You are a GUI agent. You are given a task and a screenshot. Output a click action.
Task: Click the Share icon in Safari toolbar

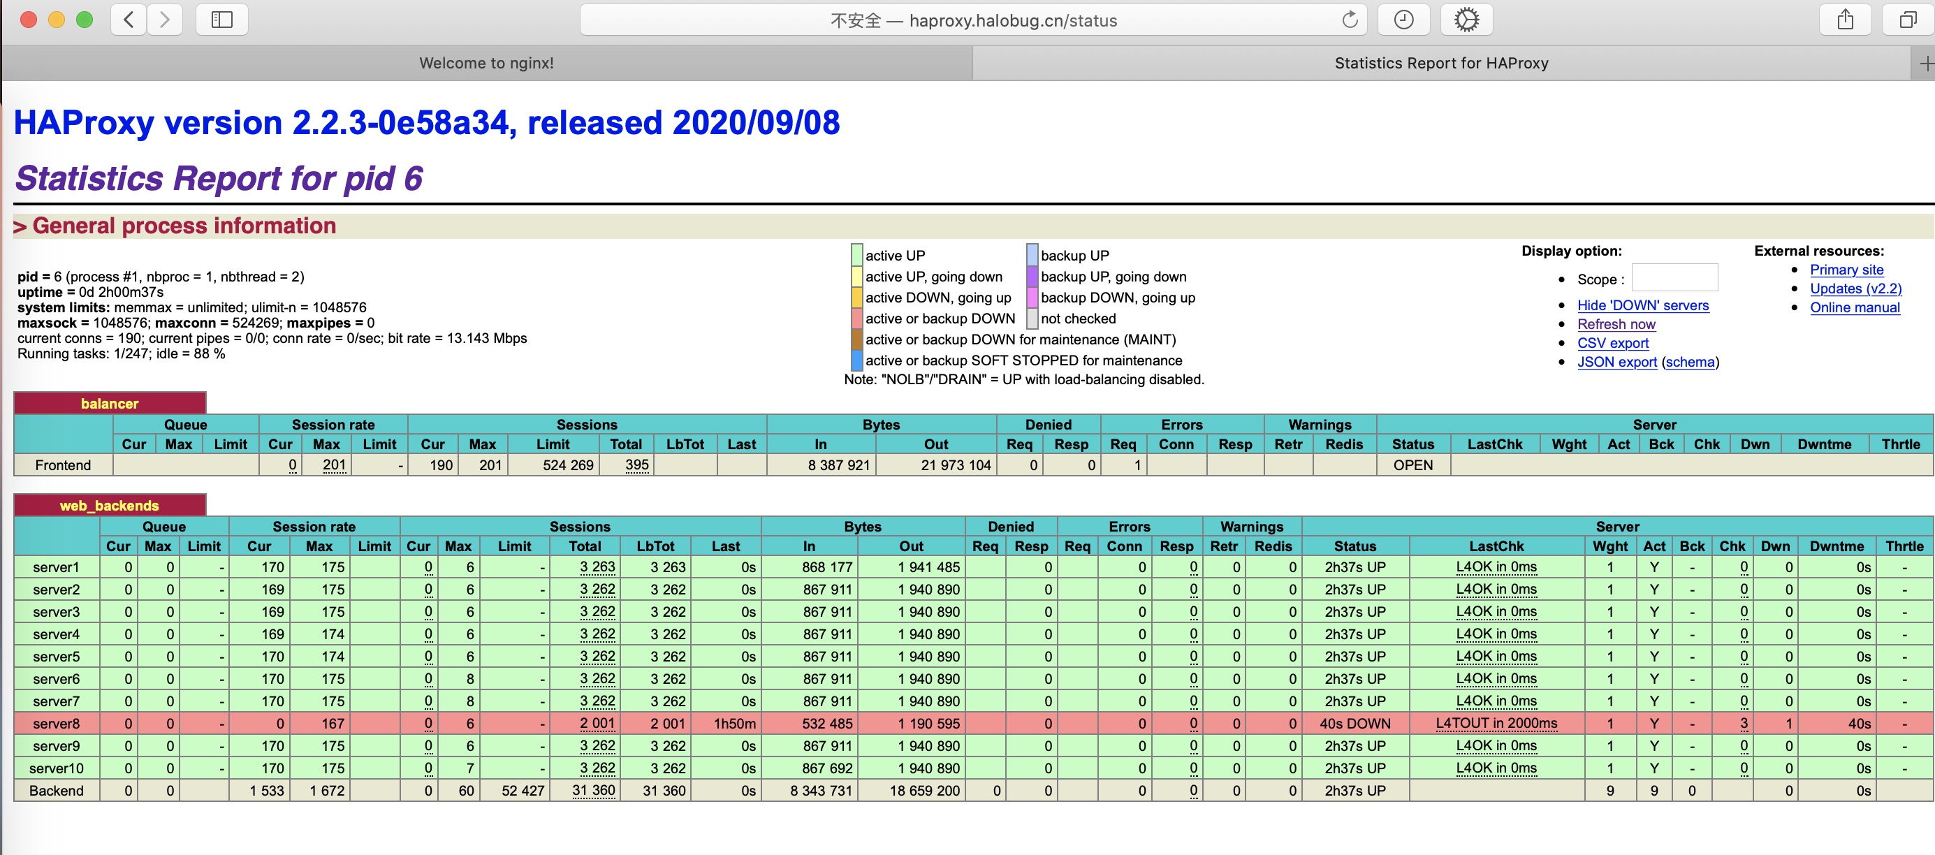coord(1846,20)
